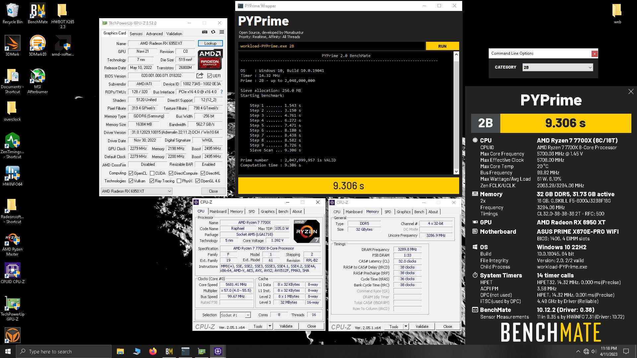Launch 3DMark desktop shortcut
The width and height of the screenshot is (637, 358).
[x=12, y=46]
